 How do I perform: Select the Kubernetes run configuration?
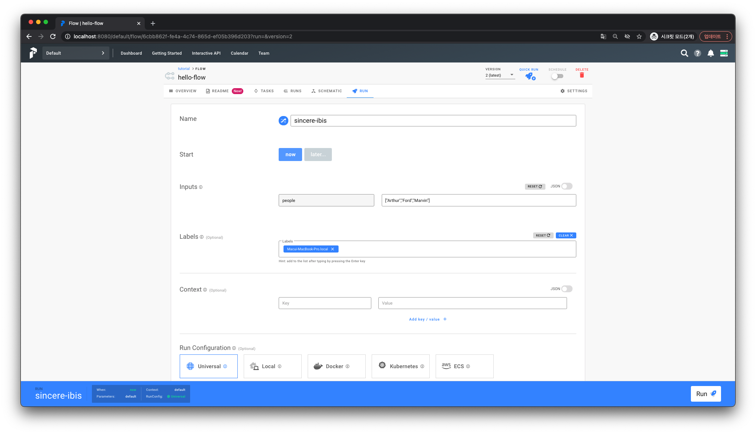pyautogui.click(x=400, y=366)
